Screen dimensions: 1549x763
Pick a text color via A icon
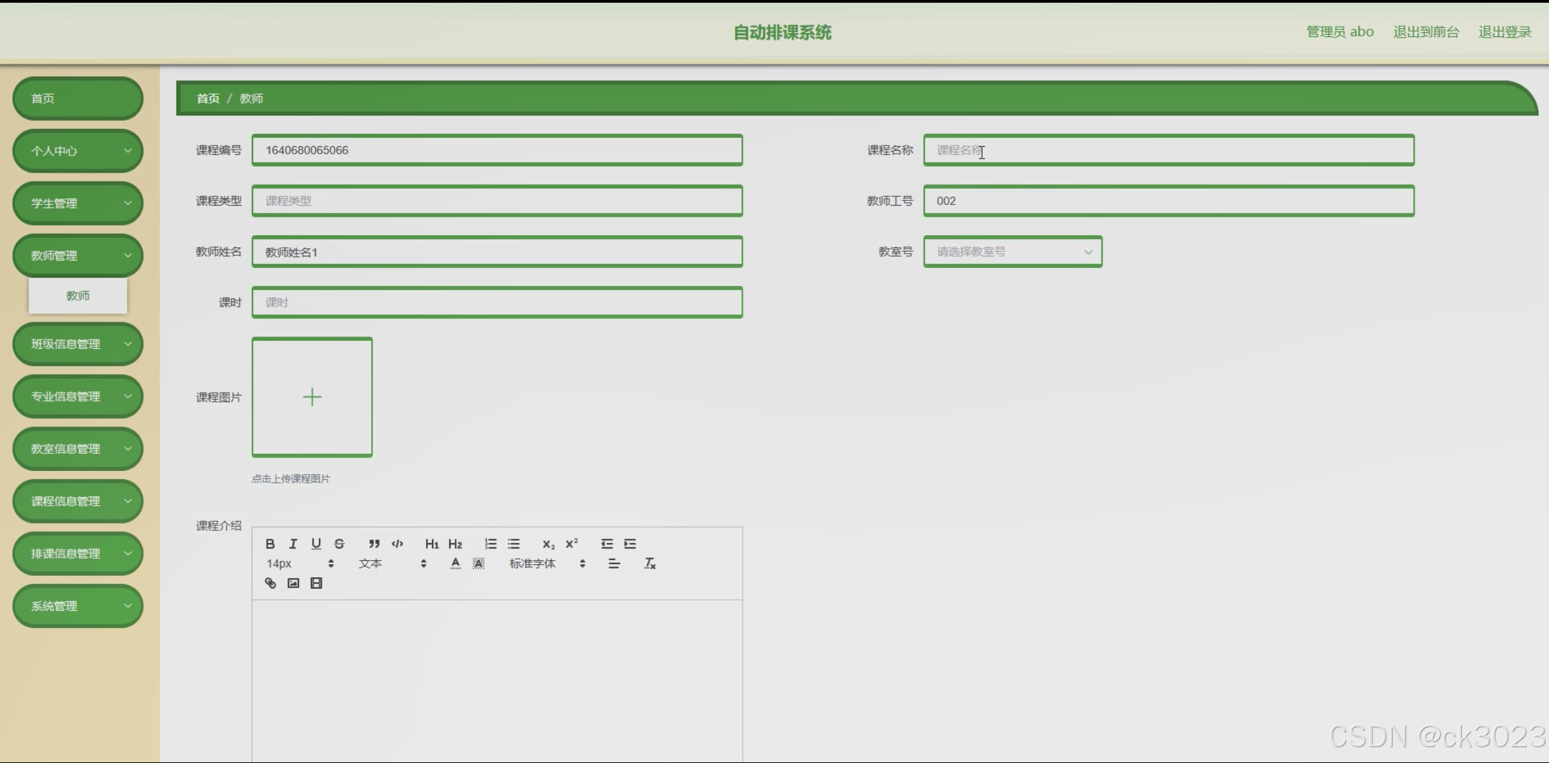point(455,564)
